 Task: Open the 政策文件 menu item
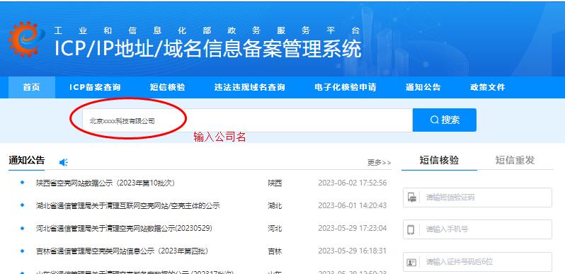click(488, 87)
